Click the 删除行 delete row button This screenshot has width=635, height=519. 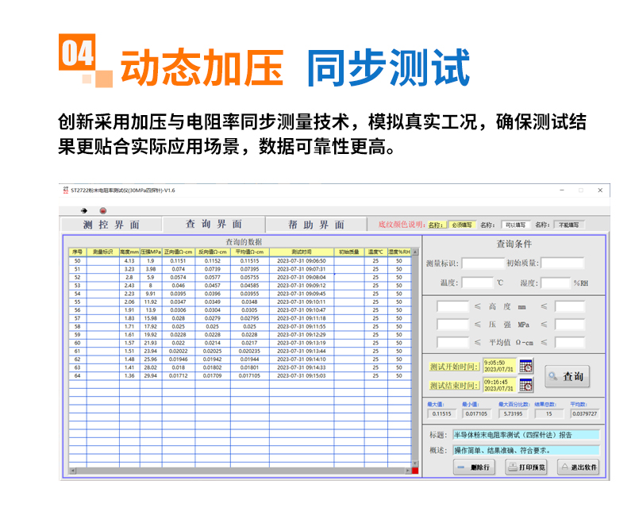(x=474, y=467)
